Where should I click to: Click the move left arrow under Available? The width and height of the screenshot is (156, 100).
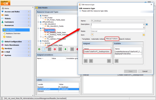116,61
